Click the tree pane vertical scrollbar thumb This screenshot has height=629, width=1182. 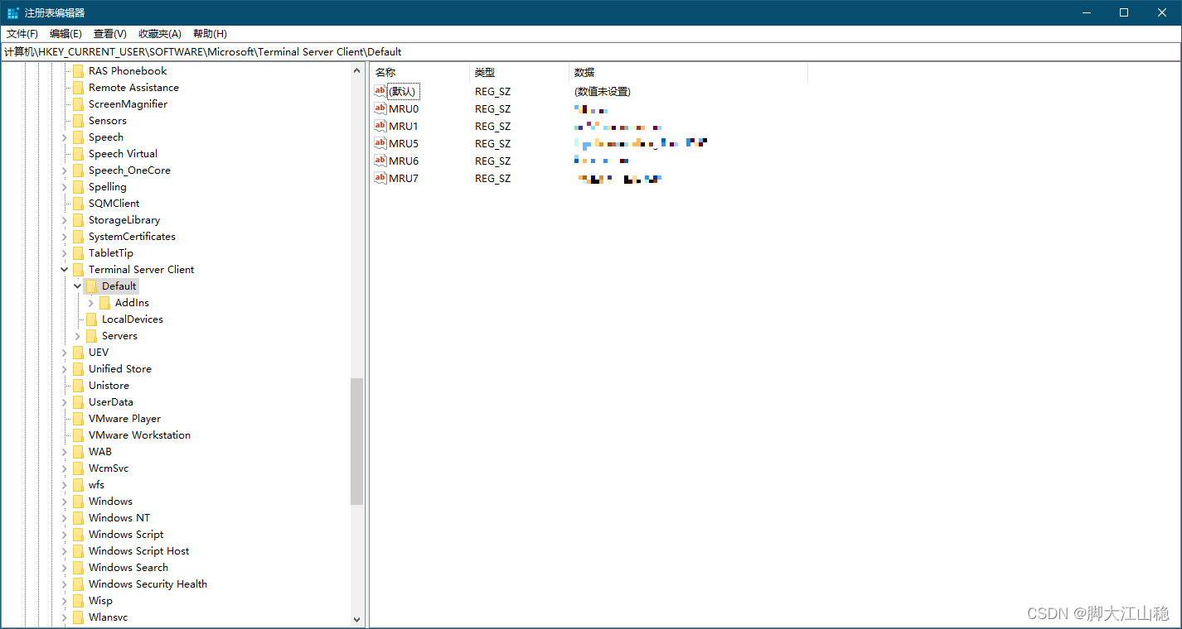coord(357,441)
